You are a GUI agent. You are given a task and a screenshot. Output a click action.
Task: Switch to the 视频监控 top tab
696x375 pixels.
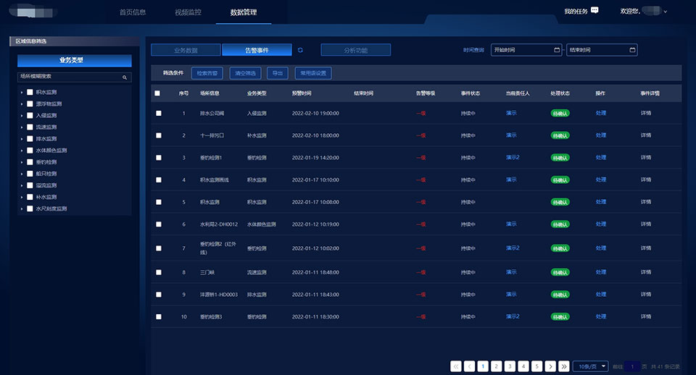pyautogui.click(x=188, y=12)
